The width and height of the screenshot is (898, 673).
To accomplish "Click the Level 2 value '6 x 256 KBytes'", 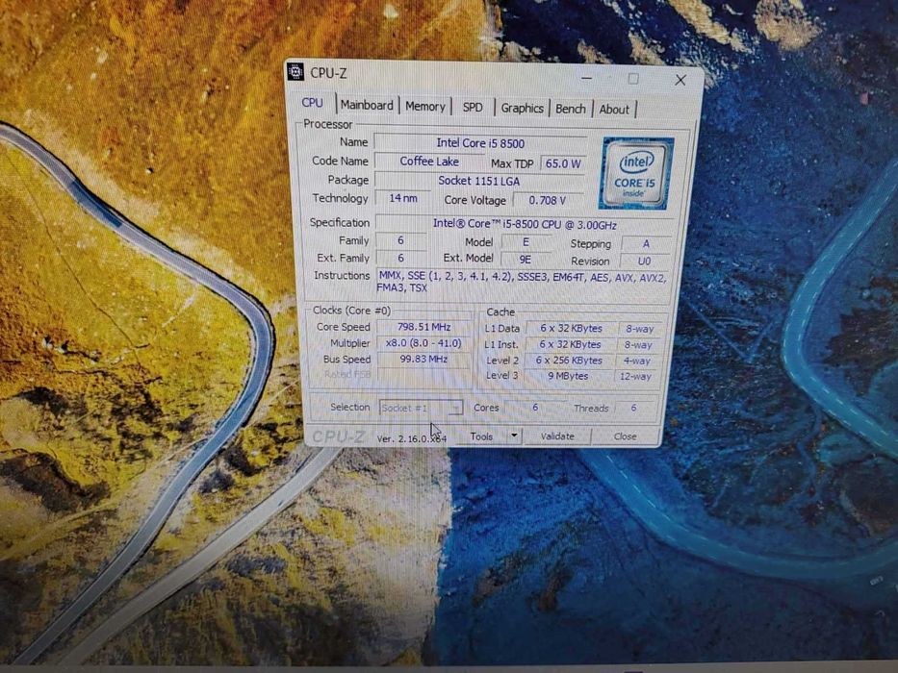I will (569, 361).
